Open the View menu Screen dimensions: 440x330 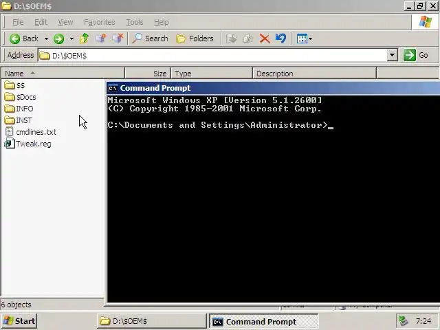coord(66,22)
